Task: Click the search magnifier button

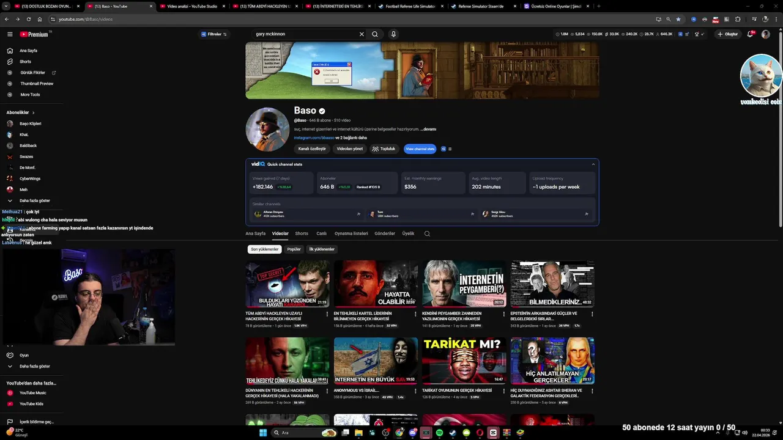Action: coord(375,34)
